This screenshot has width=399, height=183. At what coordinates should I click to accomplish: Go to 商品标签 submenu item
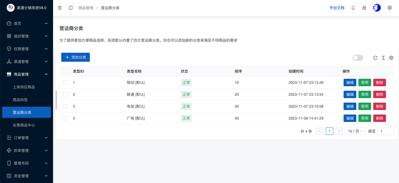click(x=20, y=100)
